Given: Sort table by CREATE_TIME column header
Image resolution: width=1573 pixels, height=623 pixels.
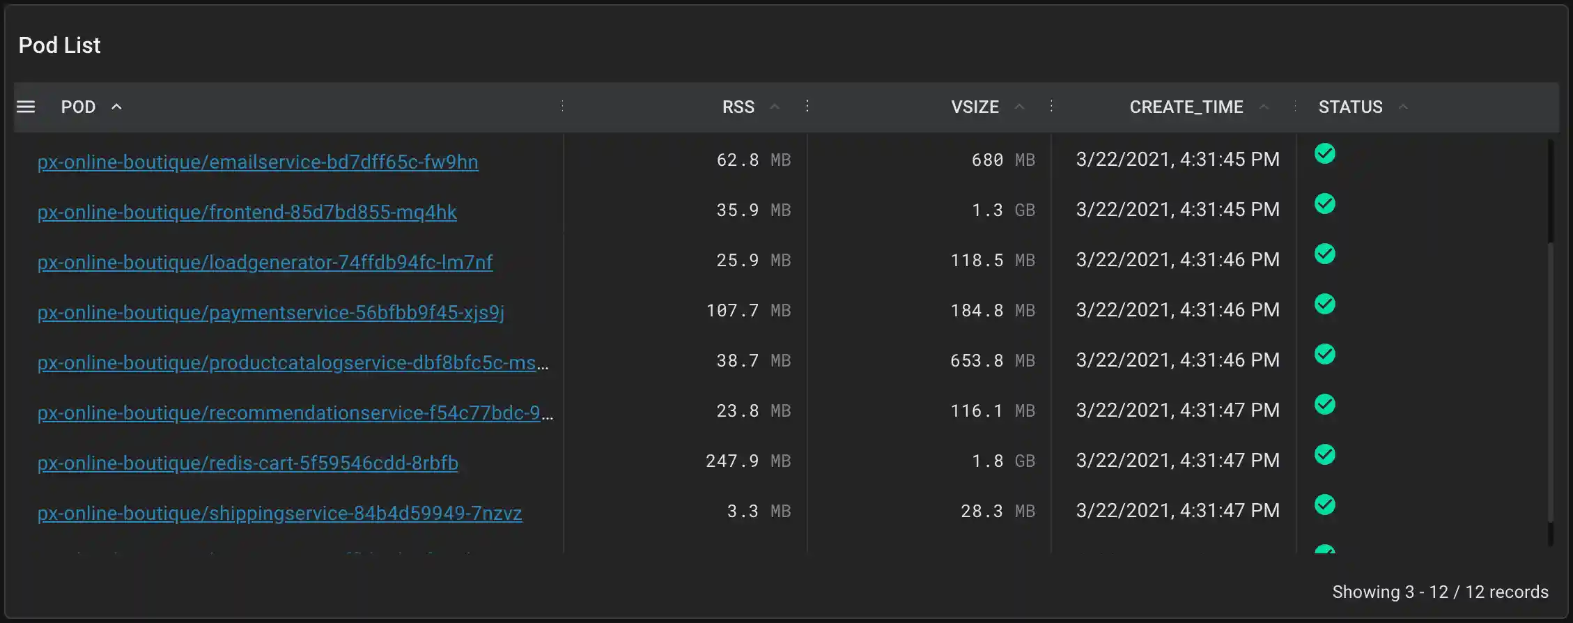Looking at the screenshot, I should click(x=1186, y=107).
